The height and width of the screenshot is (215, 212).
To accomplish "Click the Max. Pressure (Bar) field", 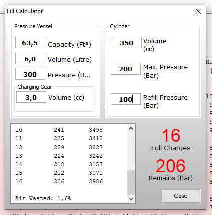I will pos(126,69).
